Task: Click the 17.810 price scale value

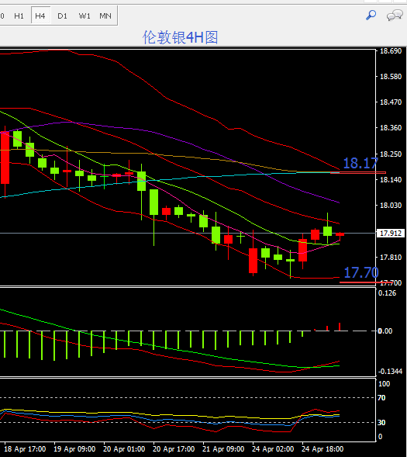Action: [x=391, y=257]
